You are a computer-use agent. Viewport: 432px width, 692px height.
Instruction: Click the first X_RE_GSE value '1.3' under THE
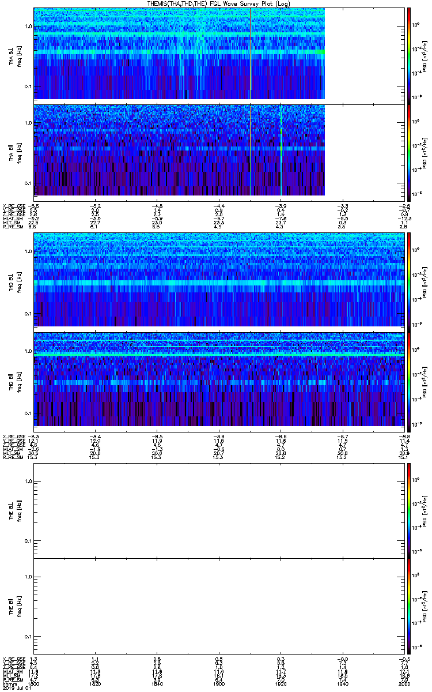33,659
